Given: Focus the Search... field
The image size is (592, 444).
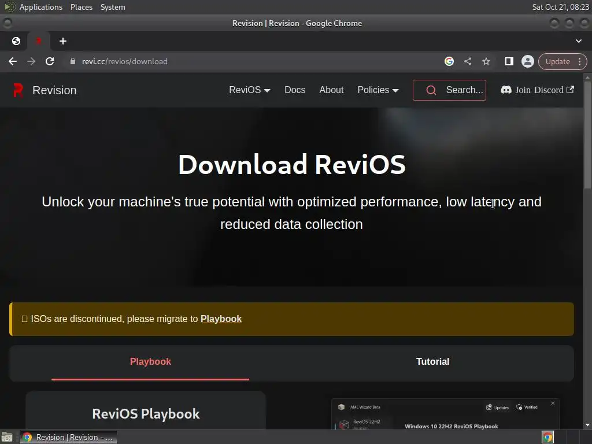Looking at the screenshot, I should tap(449, 90).
